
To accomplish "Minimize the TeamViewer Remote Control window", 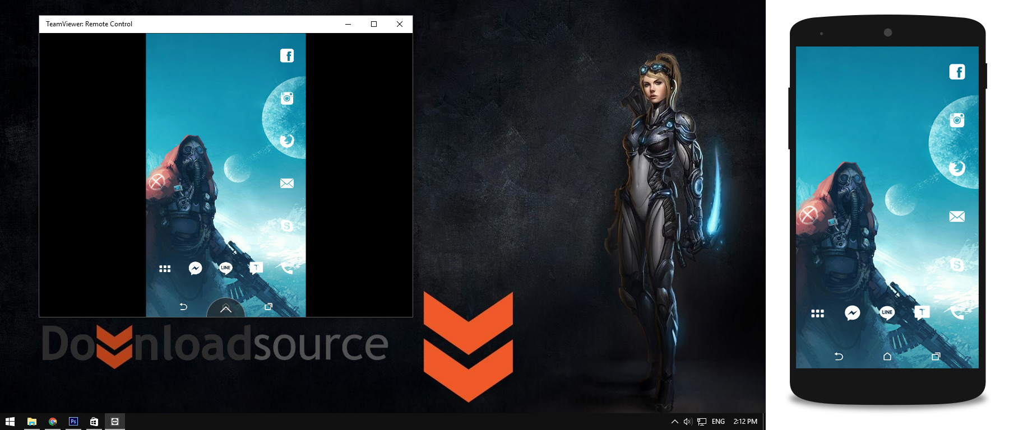I will point(348,24).
